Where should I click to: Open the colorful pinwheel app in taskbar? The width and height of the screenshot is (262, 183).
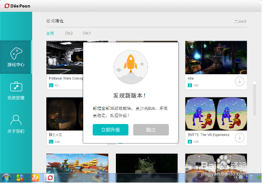(20, 178)
